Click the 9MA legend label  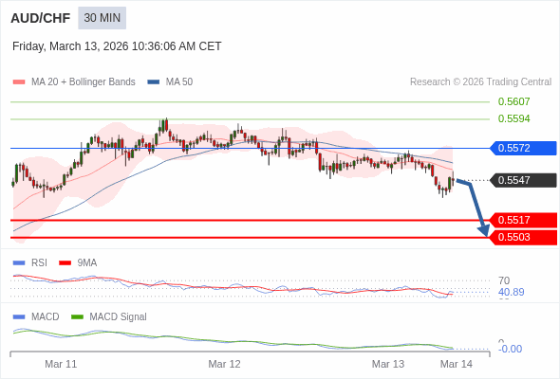87,263
